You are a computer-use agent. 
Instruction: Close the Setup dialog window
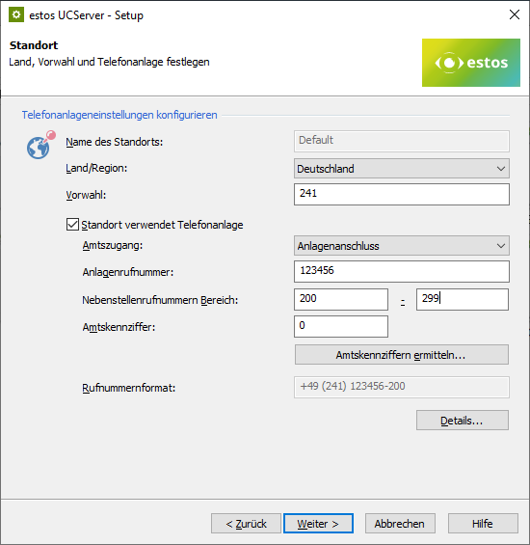(x=515, y=14)
